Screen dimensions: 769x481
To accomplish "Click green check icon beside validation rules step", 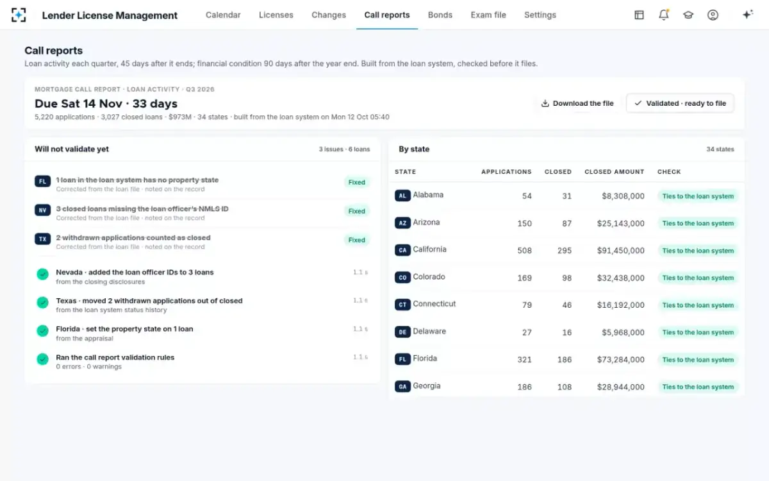I will click(x=42, y=360).
